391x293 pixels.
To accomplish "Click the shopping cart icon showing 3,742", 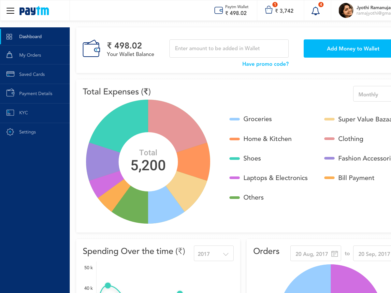I will (268, 10).
